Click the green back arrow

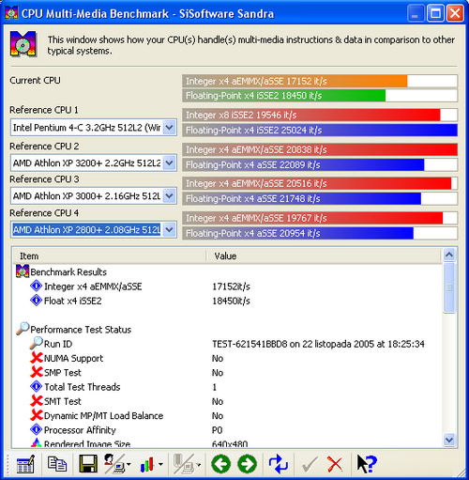pyautogui.click(x=221, y=464)
